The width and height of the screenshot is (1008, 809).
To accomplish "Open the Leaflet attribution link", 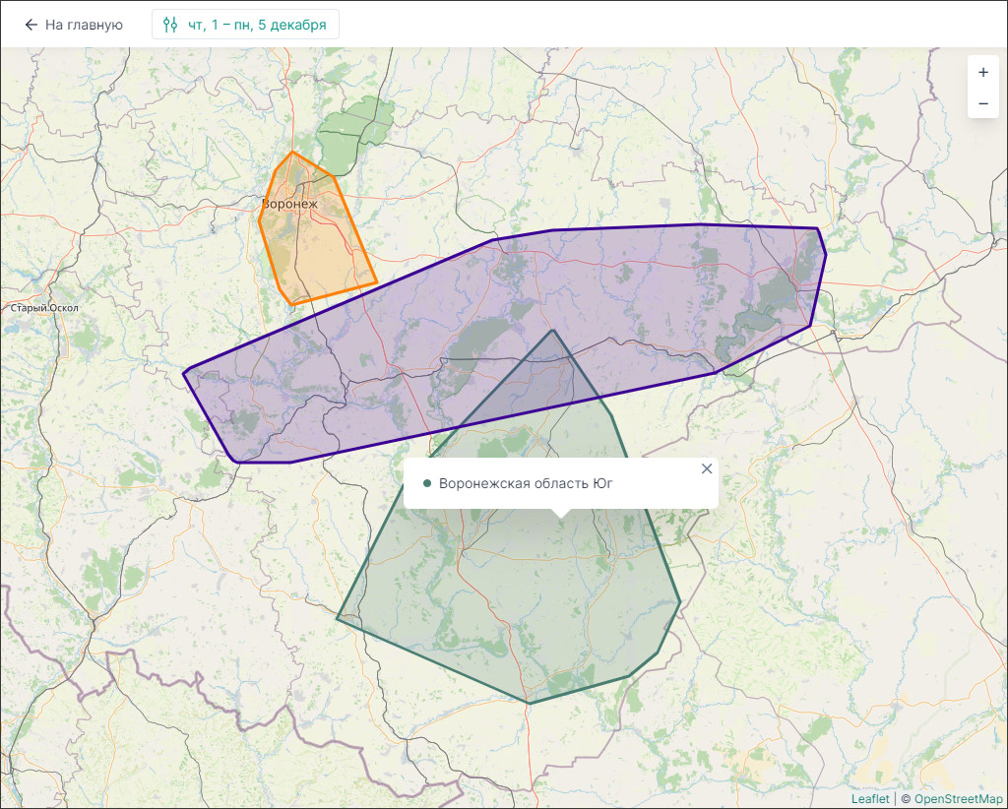I will (x=869, y=799).
